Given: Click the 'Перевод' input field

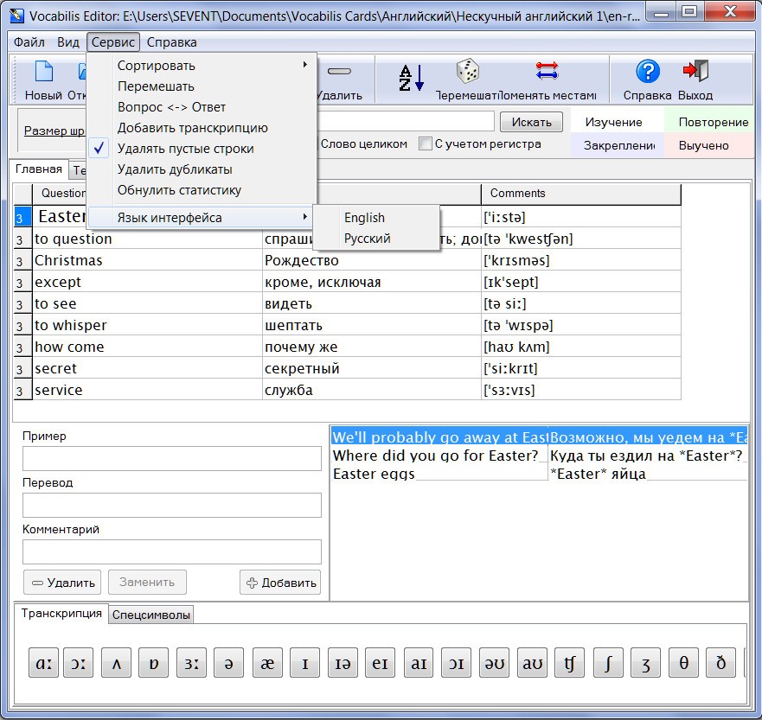Looking at the screenshot, I should click(x=172, y=505).
